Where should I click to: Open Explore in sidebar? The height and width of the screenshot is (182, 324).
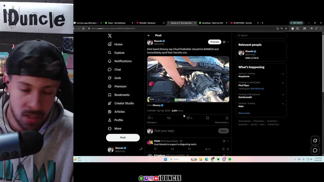coord(116,53)
